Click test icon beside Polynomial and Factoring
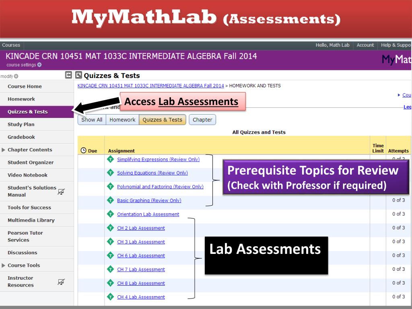 pyautogui.click(x=110, y=186)
